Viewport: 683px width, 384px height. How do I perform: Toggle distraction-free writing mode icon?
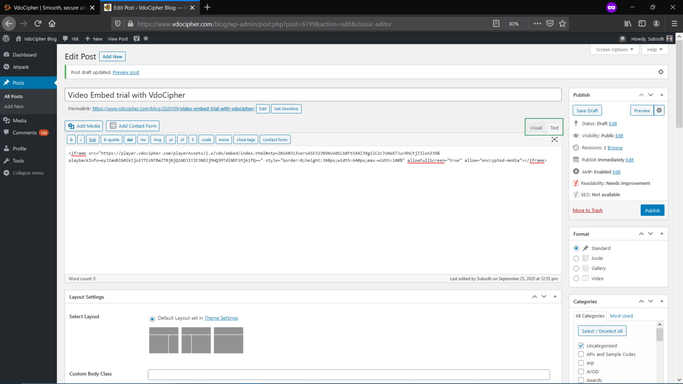coord(554,139)
